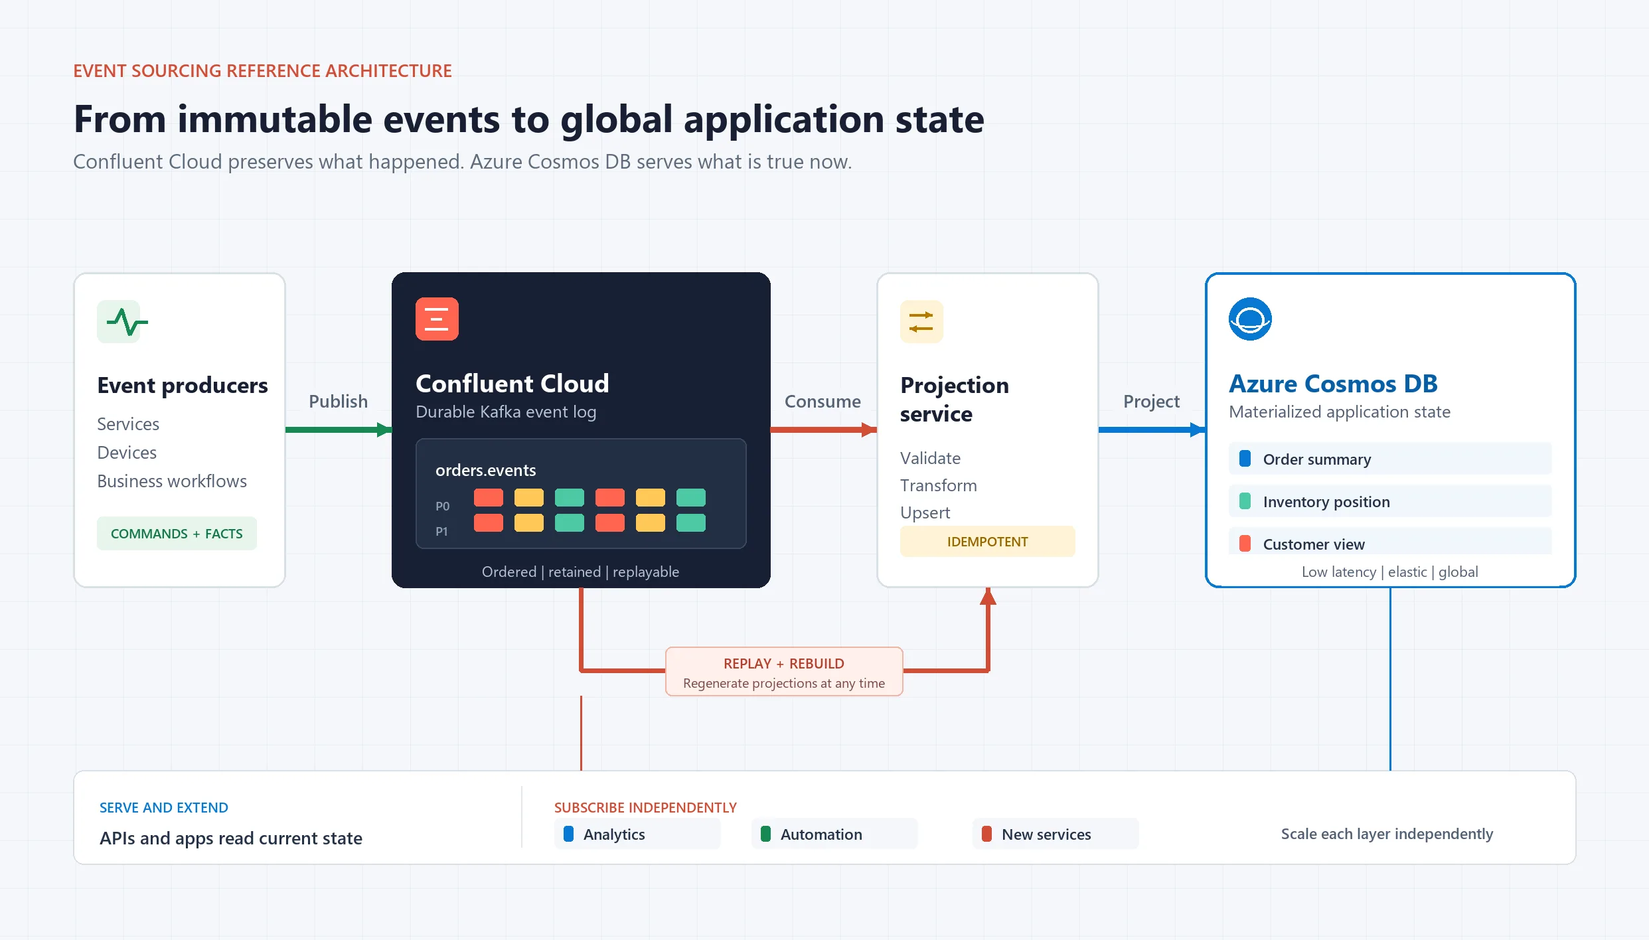Click the yellow projection arrows icon
This screenshot has height=940, width=1649.
pyautogui.click(x=921, y=322)
